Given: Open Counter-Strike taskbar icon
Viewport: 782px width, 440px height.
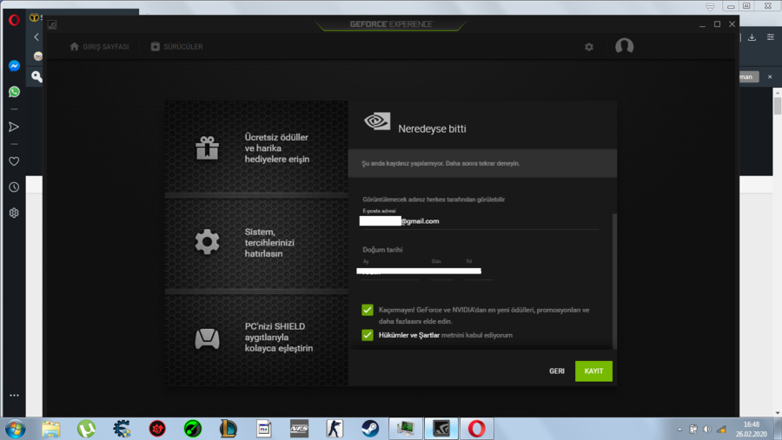Looking at the screenshot, I should point(335,429).
